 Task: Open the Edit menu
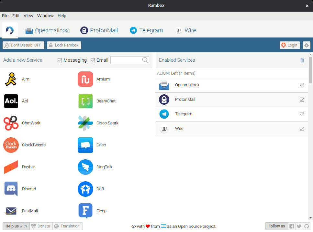click(x=16, y=16)
